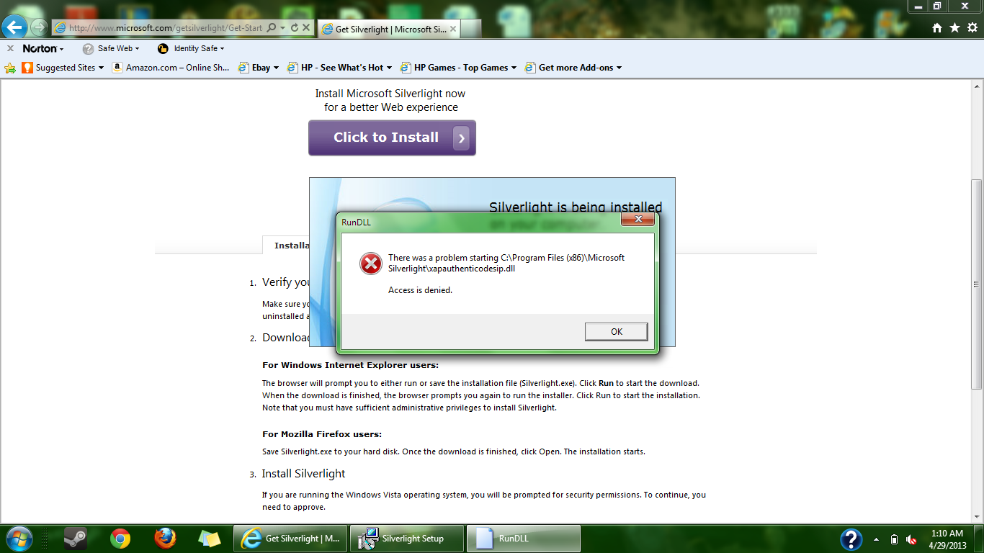Click the Windows Start orb

point(18,539)
